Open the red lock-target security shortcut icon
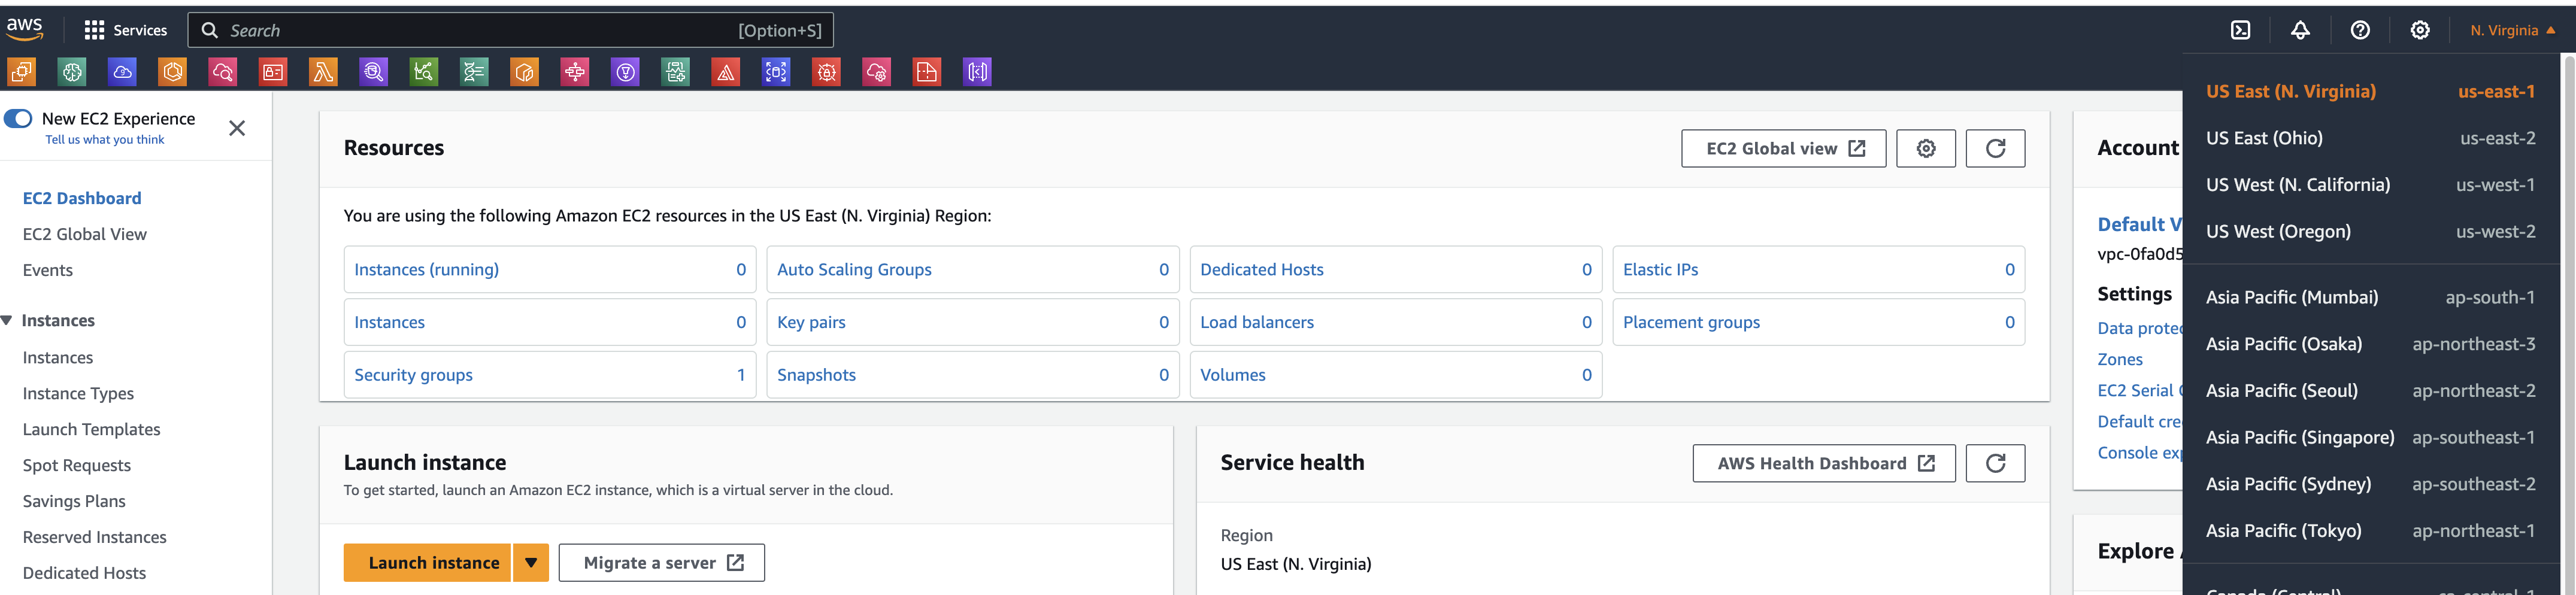2576x595 pixels. [x=826, y=72]
